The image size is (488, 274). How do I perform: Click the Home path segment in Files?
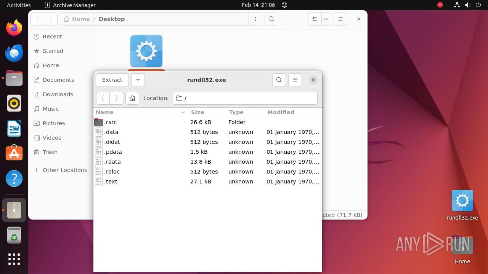coord(77,19)
